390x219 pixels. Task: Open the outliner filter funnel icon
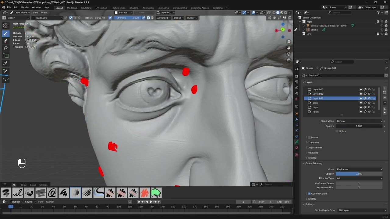pyautogui.click(x=379, y=12)
